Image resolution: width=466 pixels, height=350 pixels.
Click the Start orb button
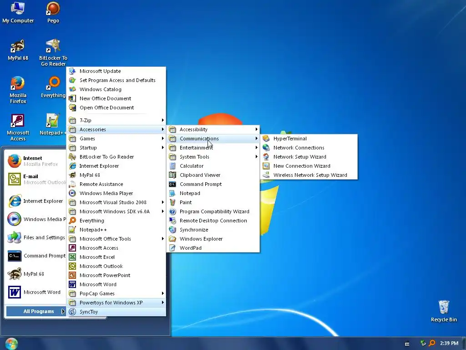[x=11, y=344]
